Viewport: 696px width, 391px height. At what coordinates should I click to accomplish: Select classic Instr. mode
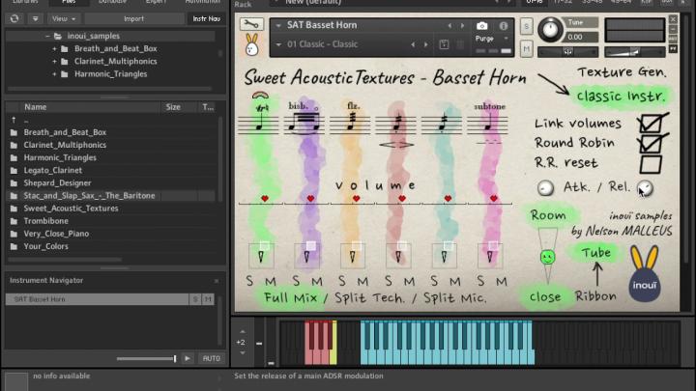coord(621,96)
